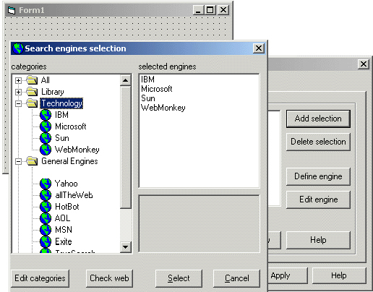Click the categories tree scrollbar thumb
This screenshot has width=373, height=292.
pyautogui.click(x=126, y=147)
